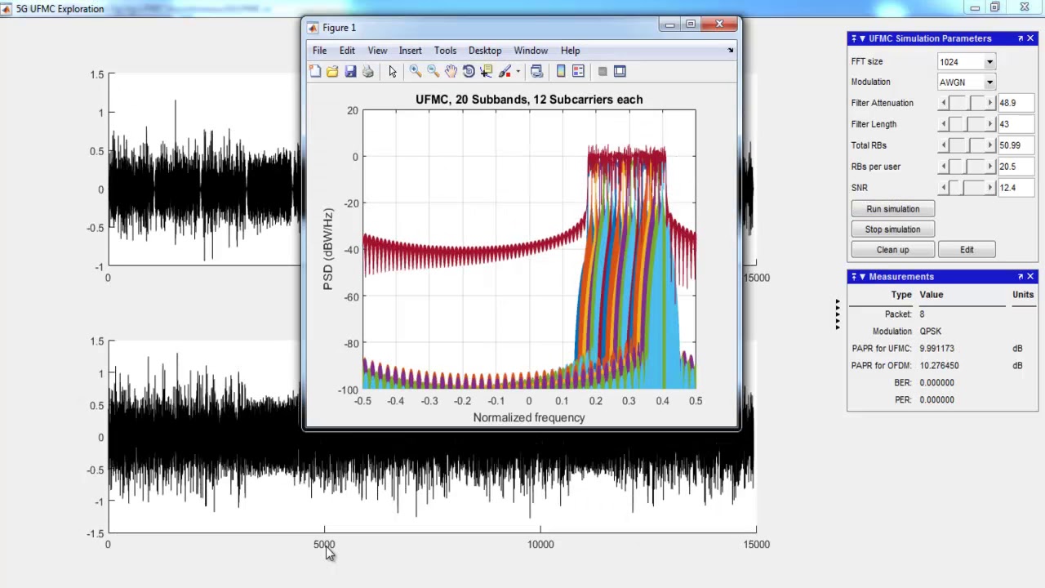
Task: Click the Filter Length slider track
Action: pos(967,124)
